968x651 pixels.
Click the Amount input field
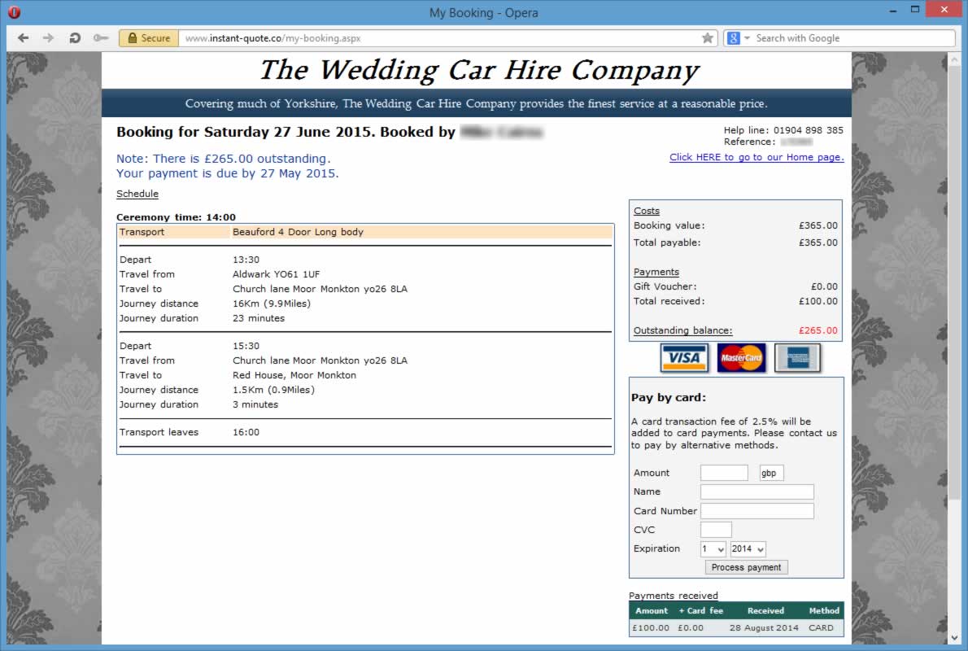pyautogui.click(x=724, y=473)
